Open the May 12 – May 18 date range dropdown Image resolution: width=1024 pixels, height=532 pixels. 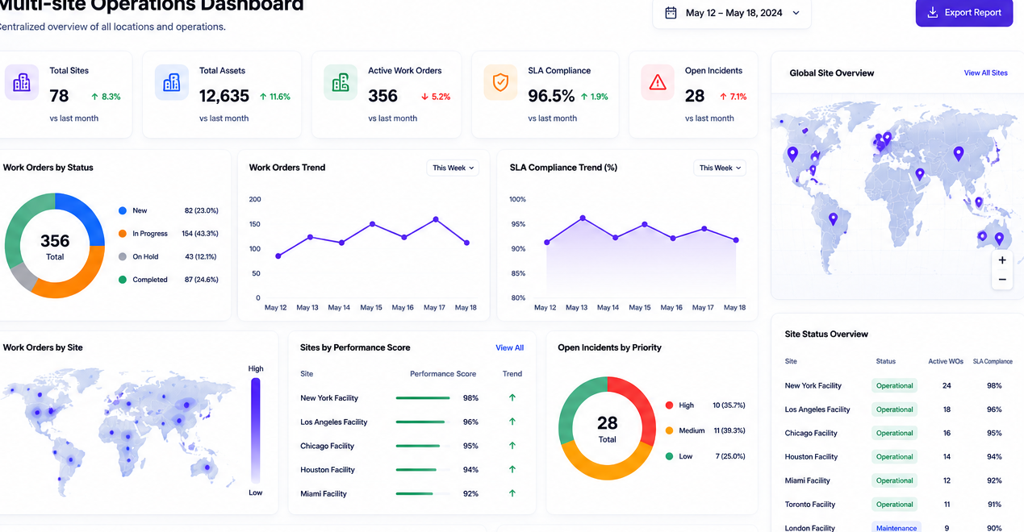pyautogui.click(x=732, y=13)
